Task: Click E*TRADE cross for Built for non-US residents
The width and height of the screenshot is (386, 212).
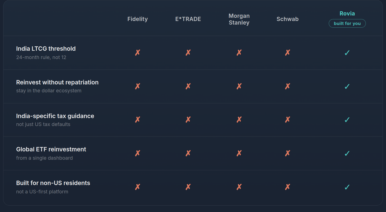Action: click(188, 187)
